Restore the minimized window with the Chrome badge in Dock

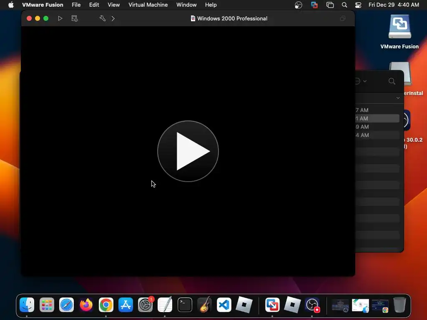[x=380, y=305]
